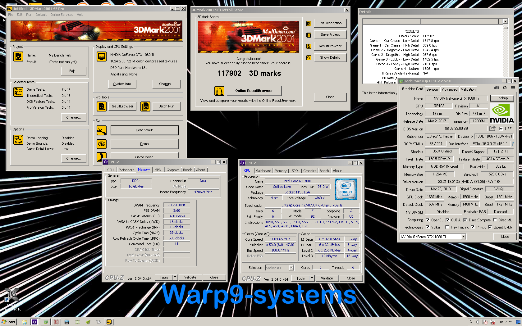
Task: Click the Online ResultBrowser podium icon
Action: [219, 91]
